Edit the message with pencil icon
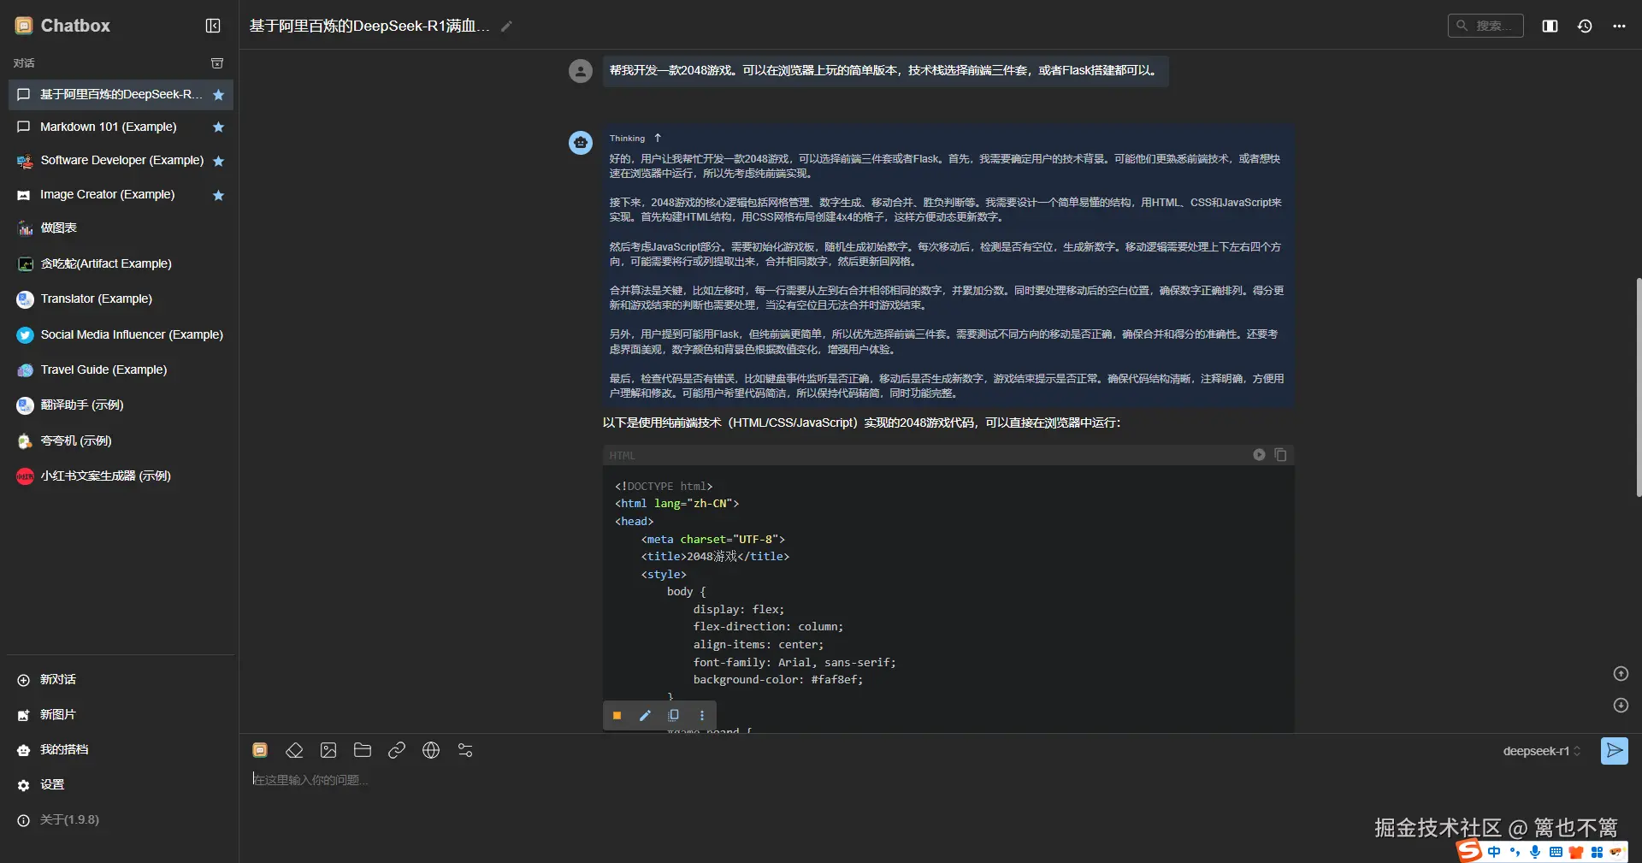This screenshot has width=1642, height=863. click(645, 716)
